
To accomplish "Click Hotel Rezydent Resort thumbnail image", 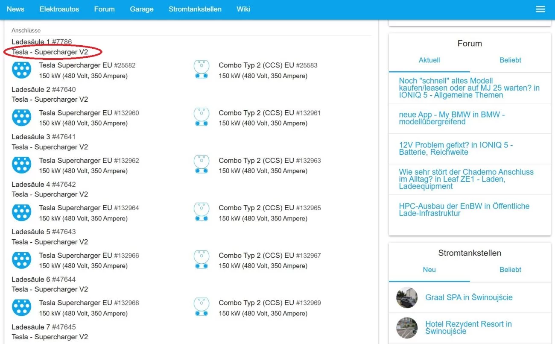I will 407,328.
